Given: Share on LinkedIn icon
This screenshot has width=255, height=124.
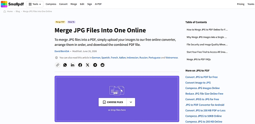Looking at the screenshot, I should click(73, 65).
